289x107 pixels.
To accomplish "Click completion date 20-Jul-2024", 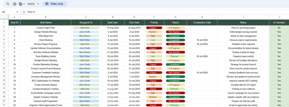I will coord(202,56).
